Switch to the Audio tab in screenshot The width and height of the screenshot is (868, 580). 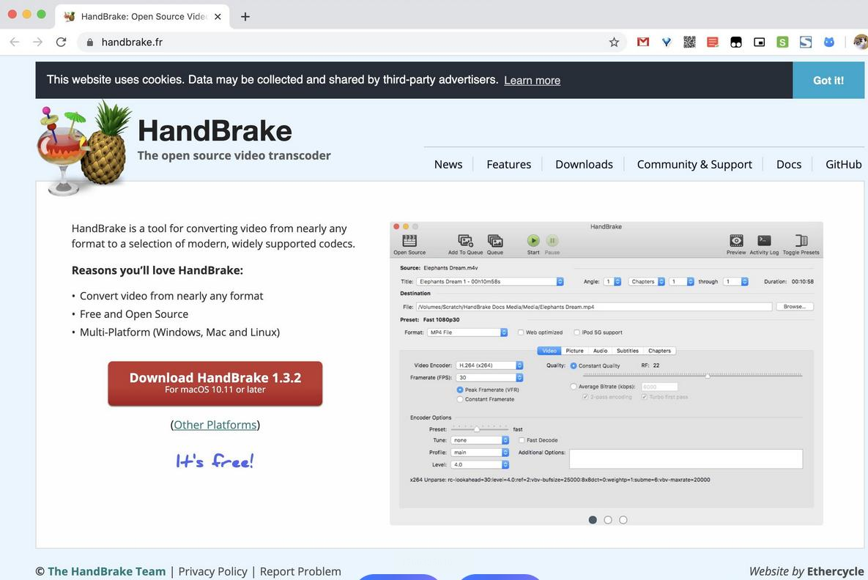click(x=600, y=351)
